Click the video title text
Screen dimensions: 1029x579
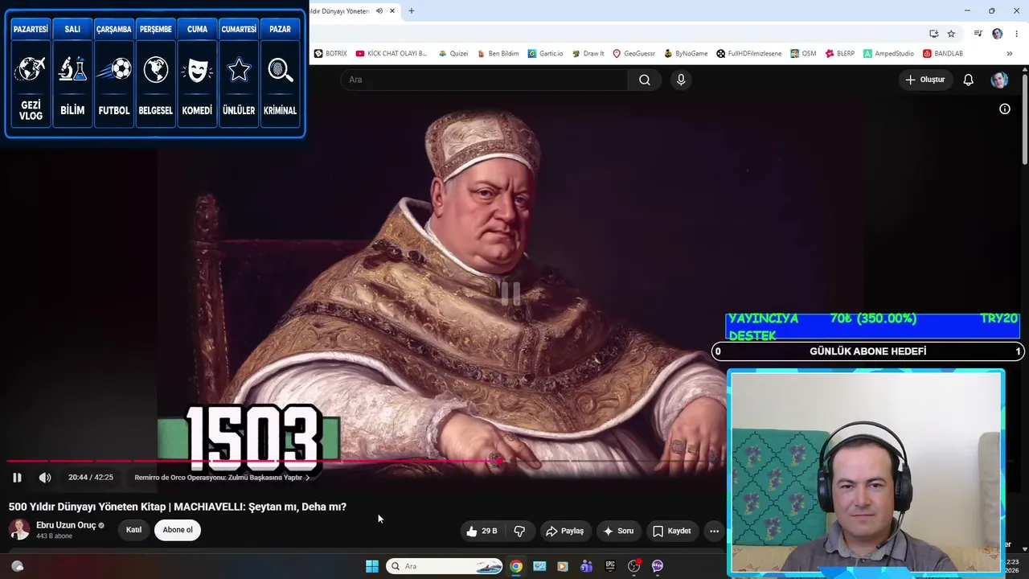(178, 507)
